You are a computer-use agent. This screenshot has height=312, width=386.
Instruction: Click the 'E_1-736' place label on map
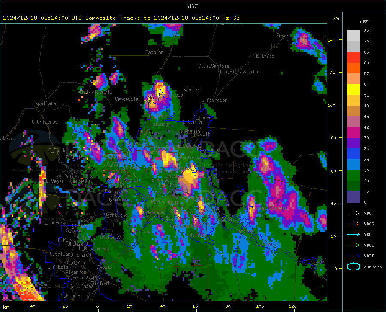pyautogui.click(x=265, y=56)
